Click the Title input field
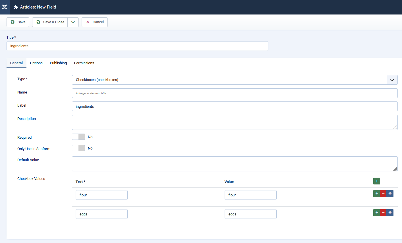Viewport: 402px width, 243px height. pyautogui.click(x=137, y=46)
